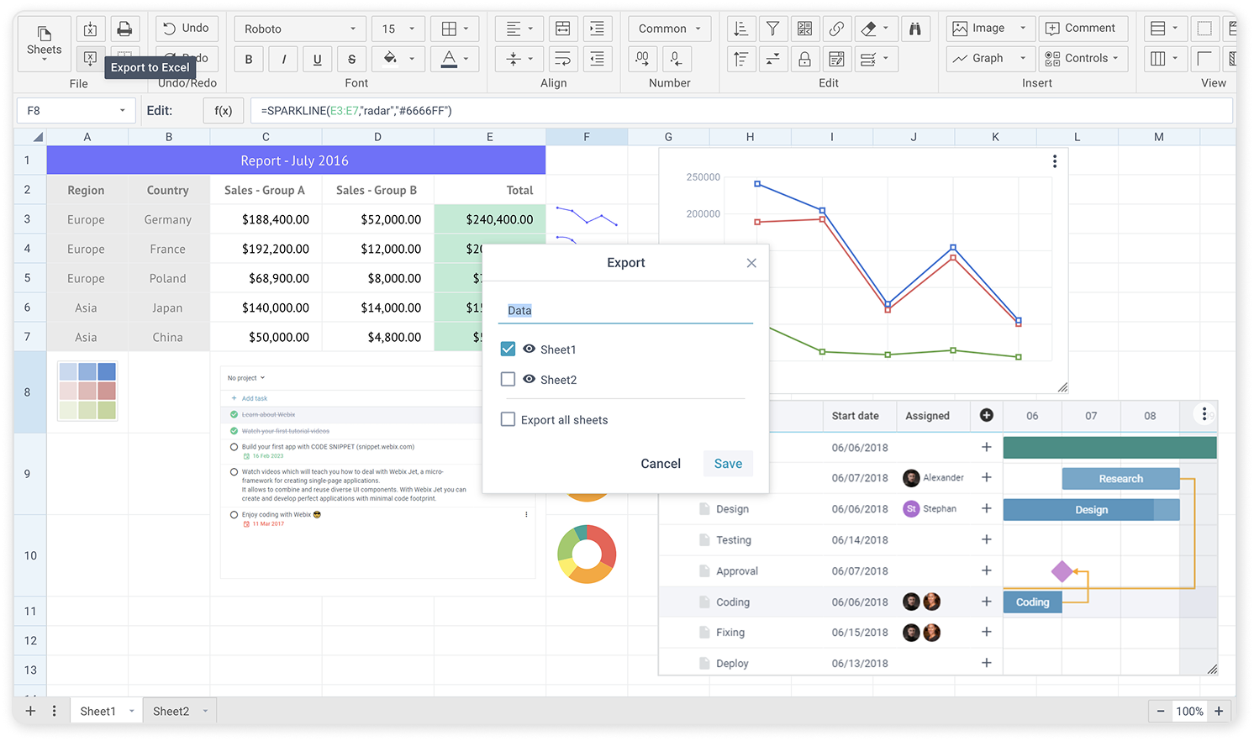
Task: Toggle underline text formatting
Action: [317, 59]
